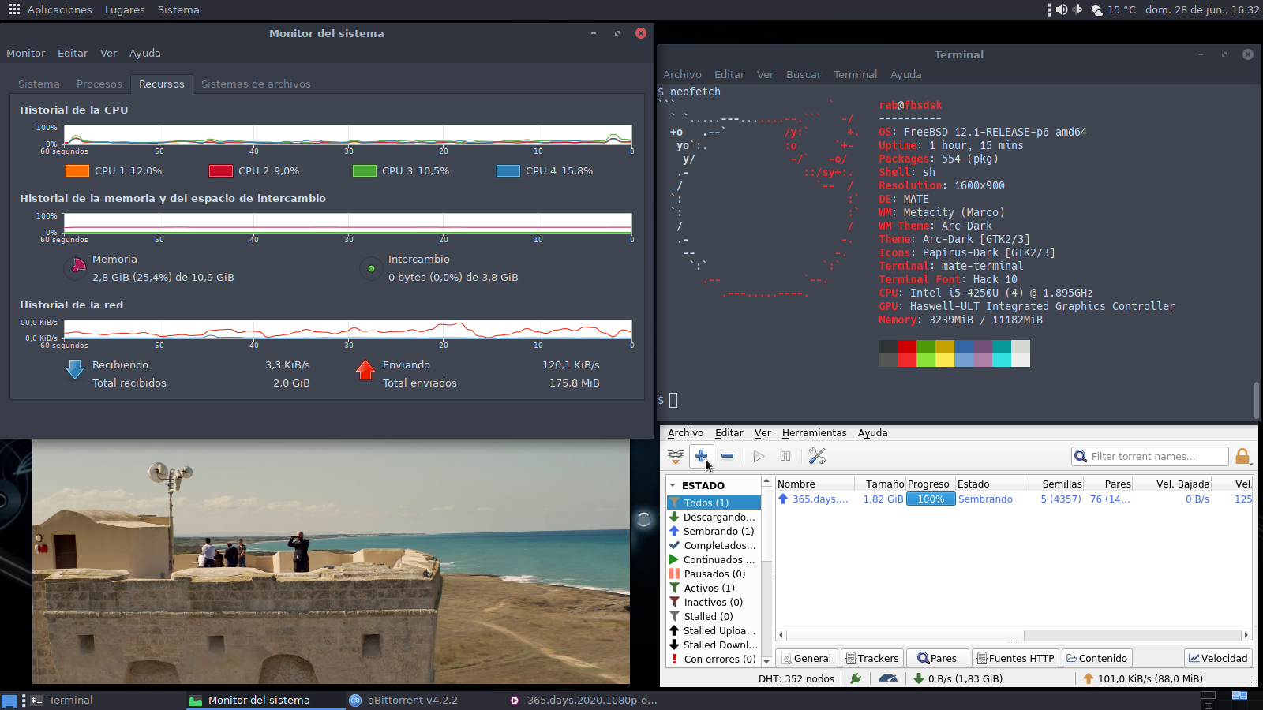Collapse the ESTADO filter section
1263x710 pixels.
(673, 485)
